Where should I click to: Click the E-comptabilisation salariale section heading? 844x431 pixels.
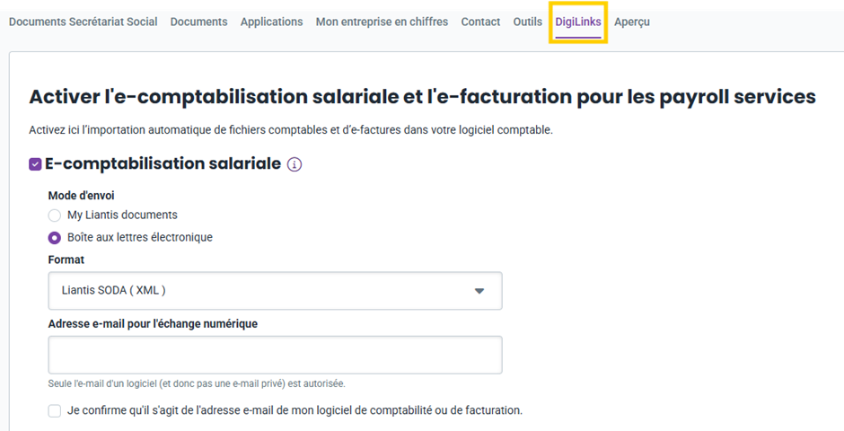pyautogui.click(x=163, y=163)
